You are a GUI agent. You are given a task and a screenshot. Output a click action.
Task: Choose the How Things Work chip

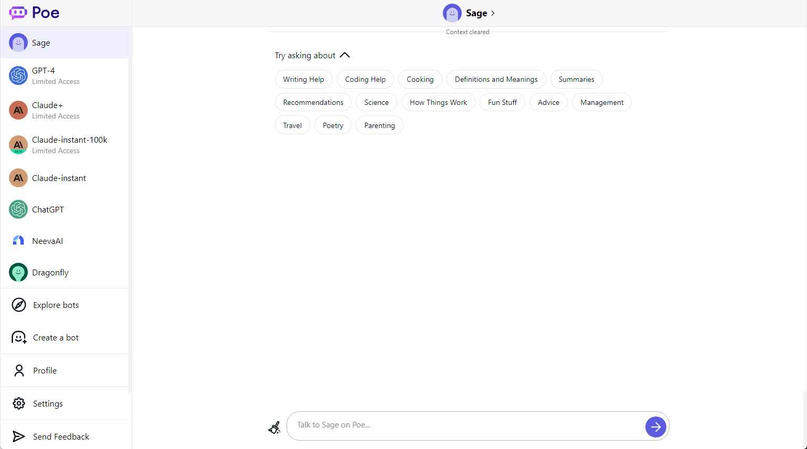(x=438, y=102)
